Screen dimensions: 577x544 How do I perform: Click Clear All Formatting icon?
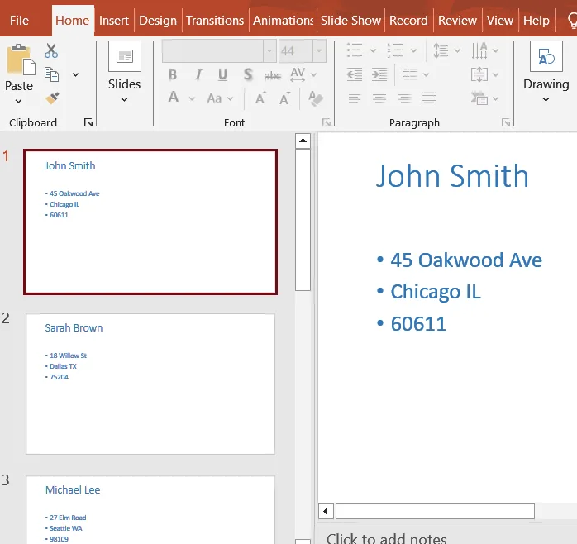pos(315,98)
